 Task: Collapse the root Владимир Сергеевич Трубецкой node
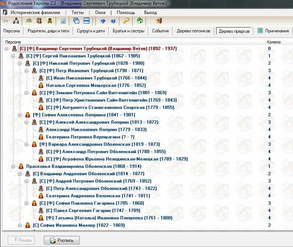click(x=6, y=49)
